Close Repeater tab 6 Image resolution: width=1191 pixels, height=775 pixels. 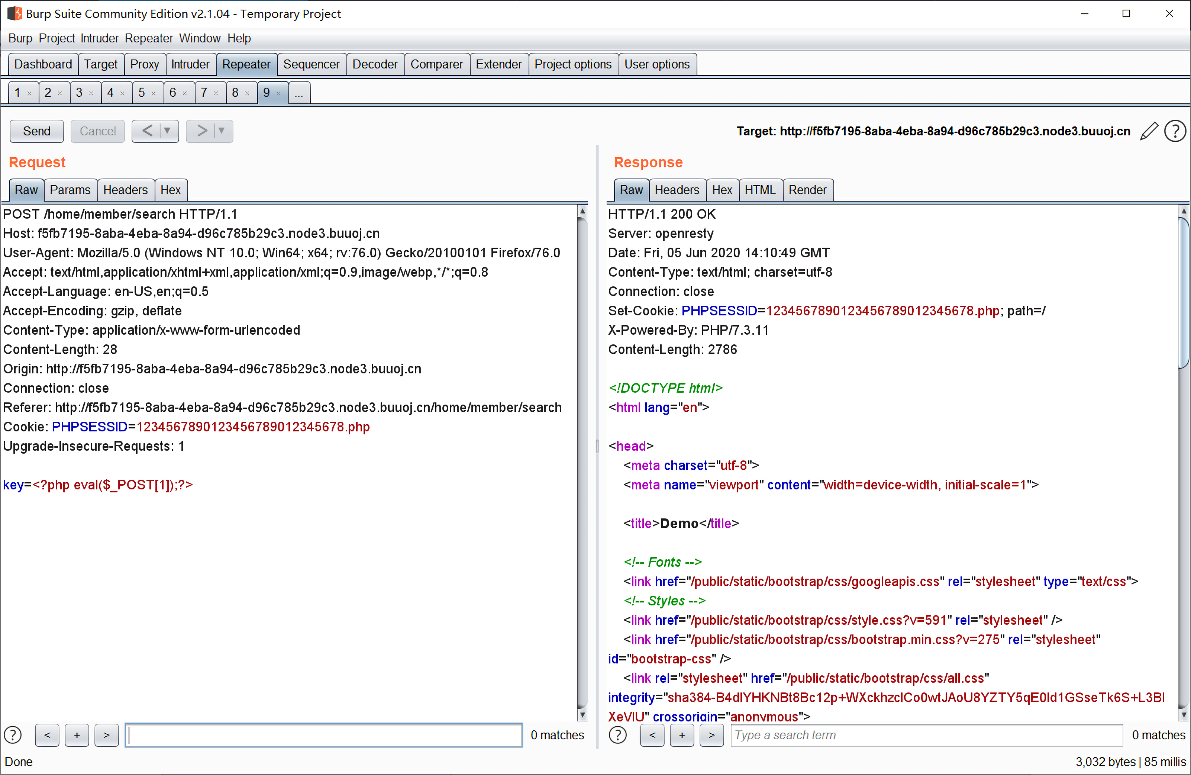(x=185, y=93)
